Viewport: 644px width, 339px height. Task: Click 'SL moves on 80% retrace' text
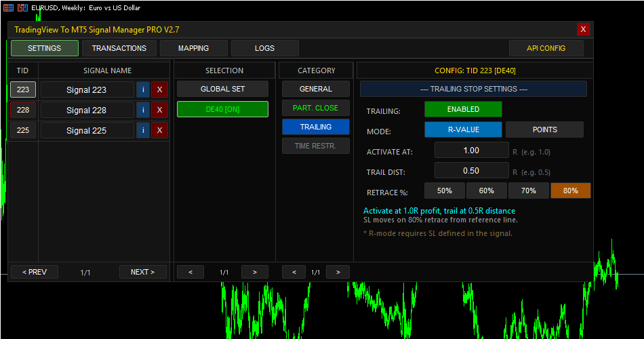pos(440,220)
